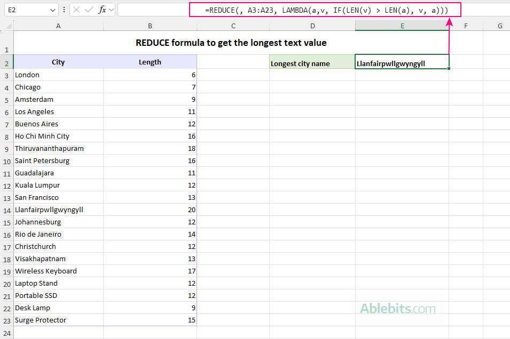Select column B header
Screen dimensions: 510x339
(x=150, y=26)
